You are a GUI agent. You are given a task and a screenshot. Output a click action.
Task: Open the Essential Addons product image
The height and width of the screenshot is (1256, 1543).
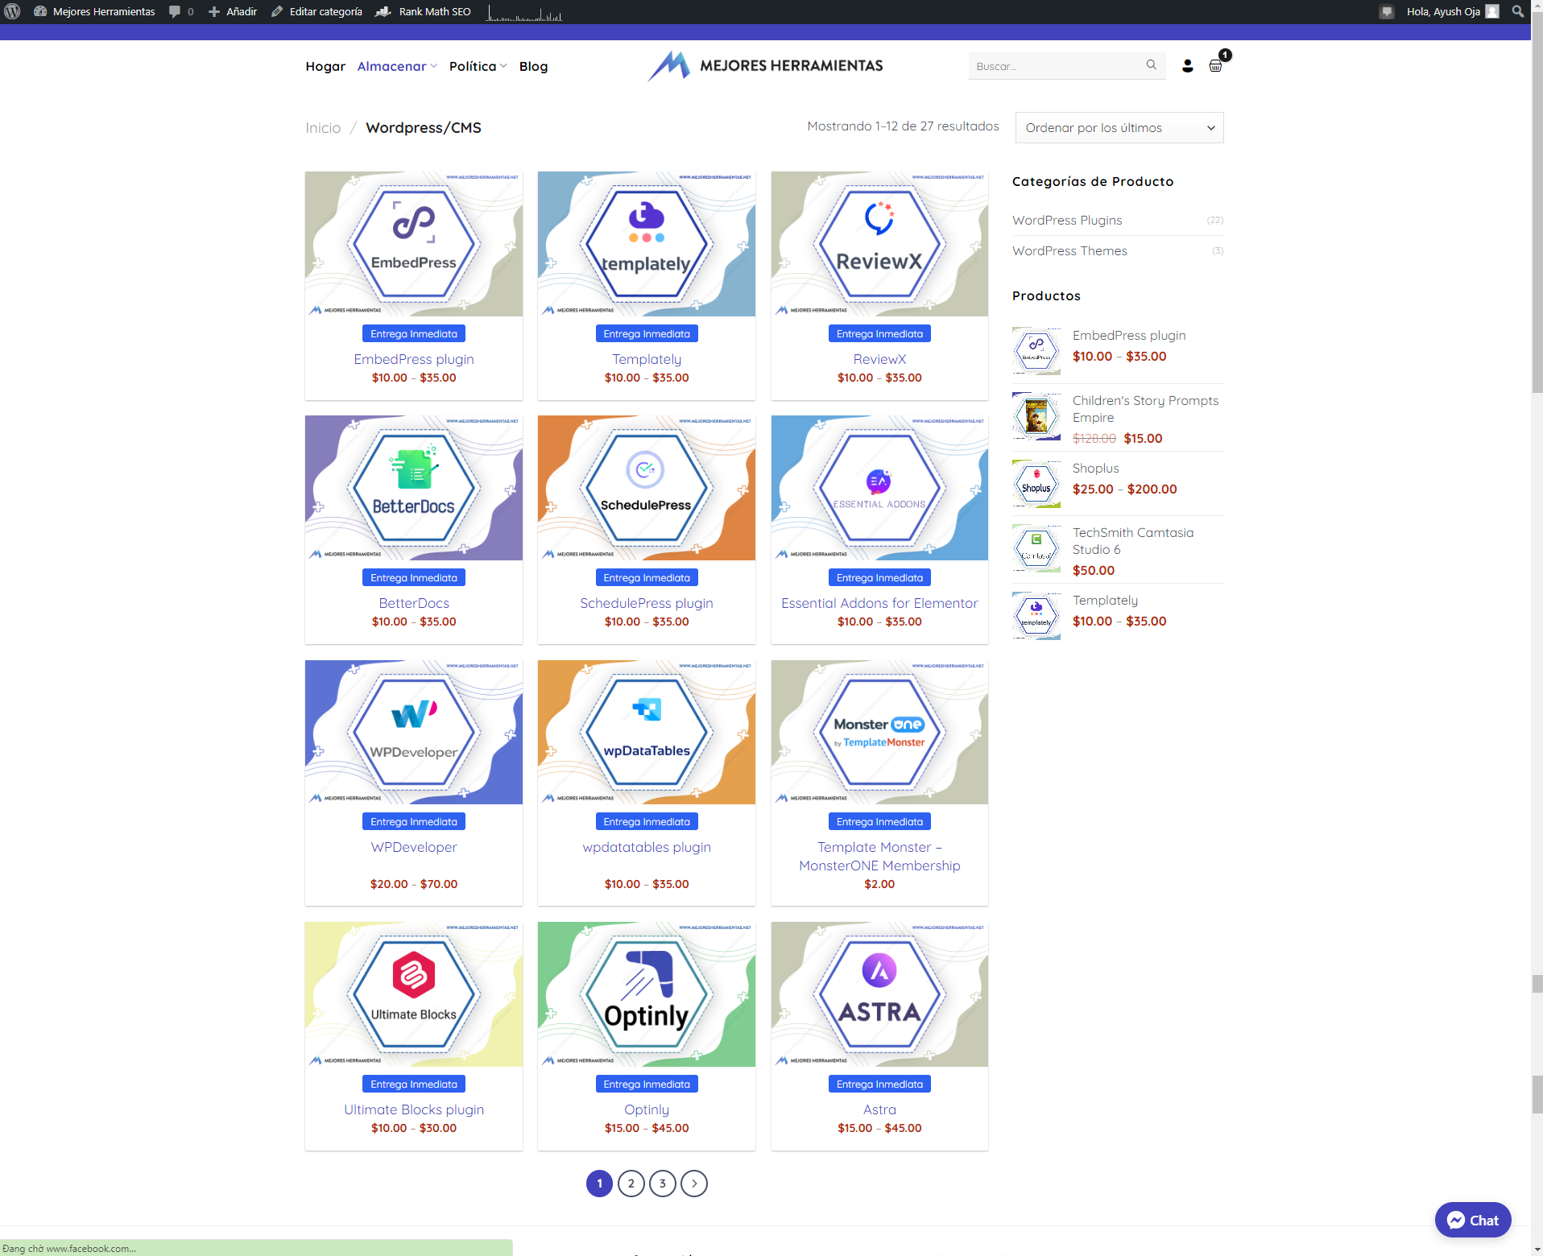pyautogui.click(x=879, y=488)
